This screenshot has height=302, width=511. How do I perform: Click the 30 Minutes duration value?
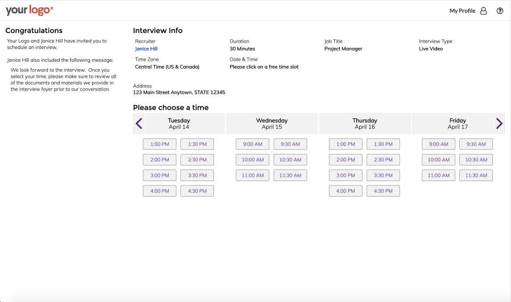pos(243,49)
